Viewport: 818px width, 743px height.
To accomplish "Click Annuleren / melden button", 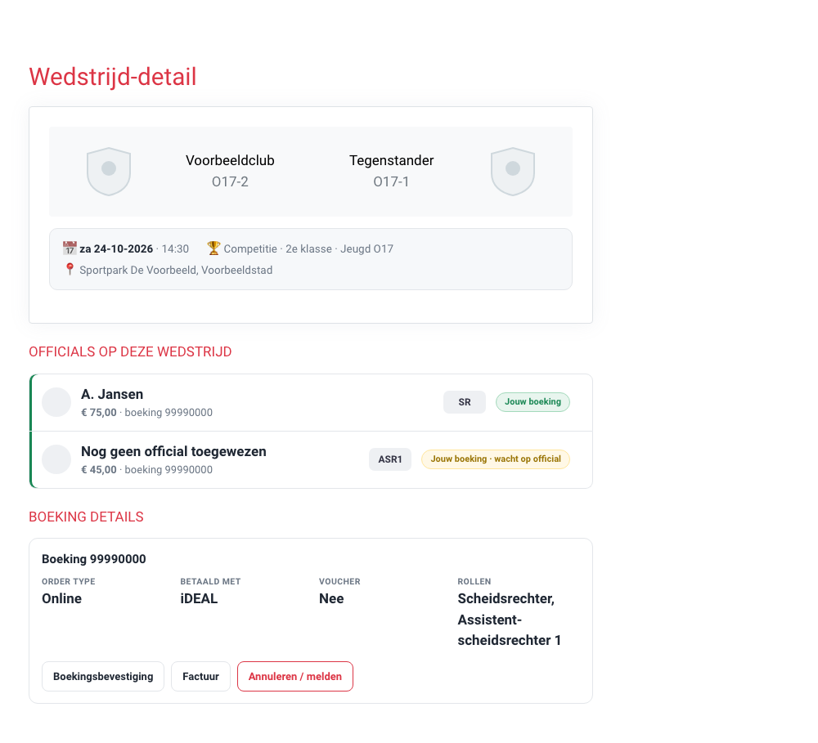I will pyautogui.click(x=295, y=676).
